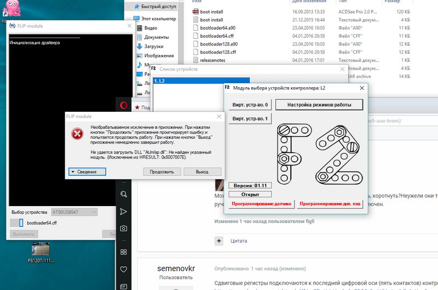This screenshot has width=438, height=290.
Task: Click red 'Программирование доп. пла' button
Action: coord(330,204)
